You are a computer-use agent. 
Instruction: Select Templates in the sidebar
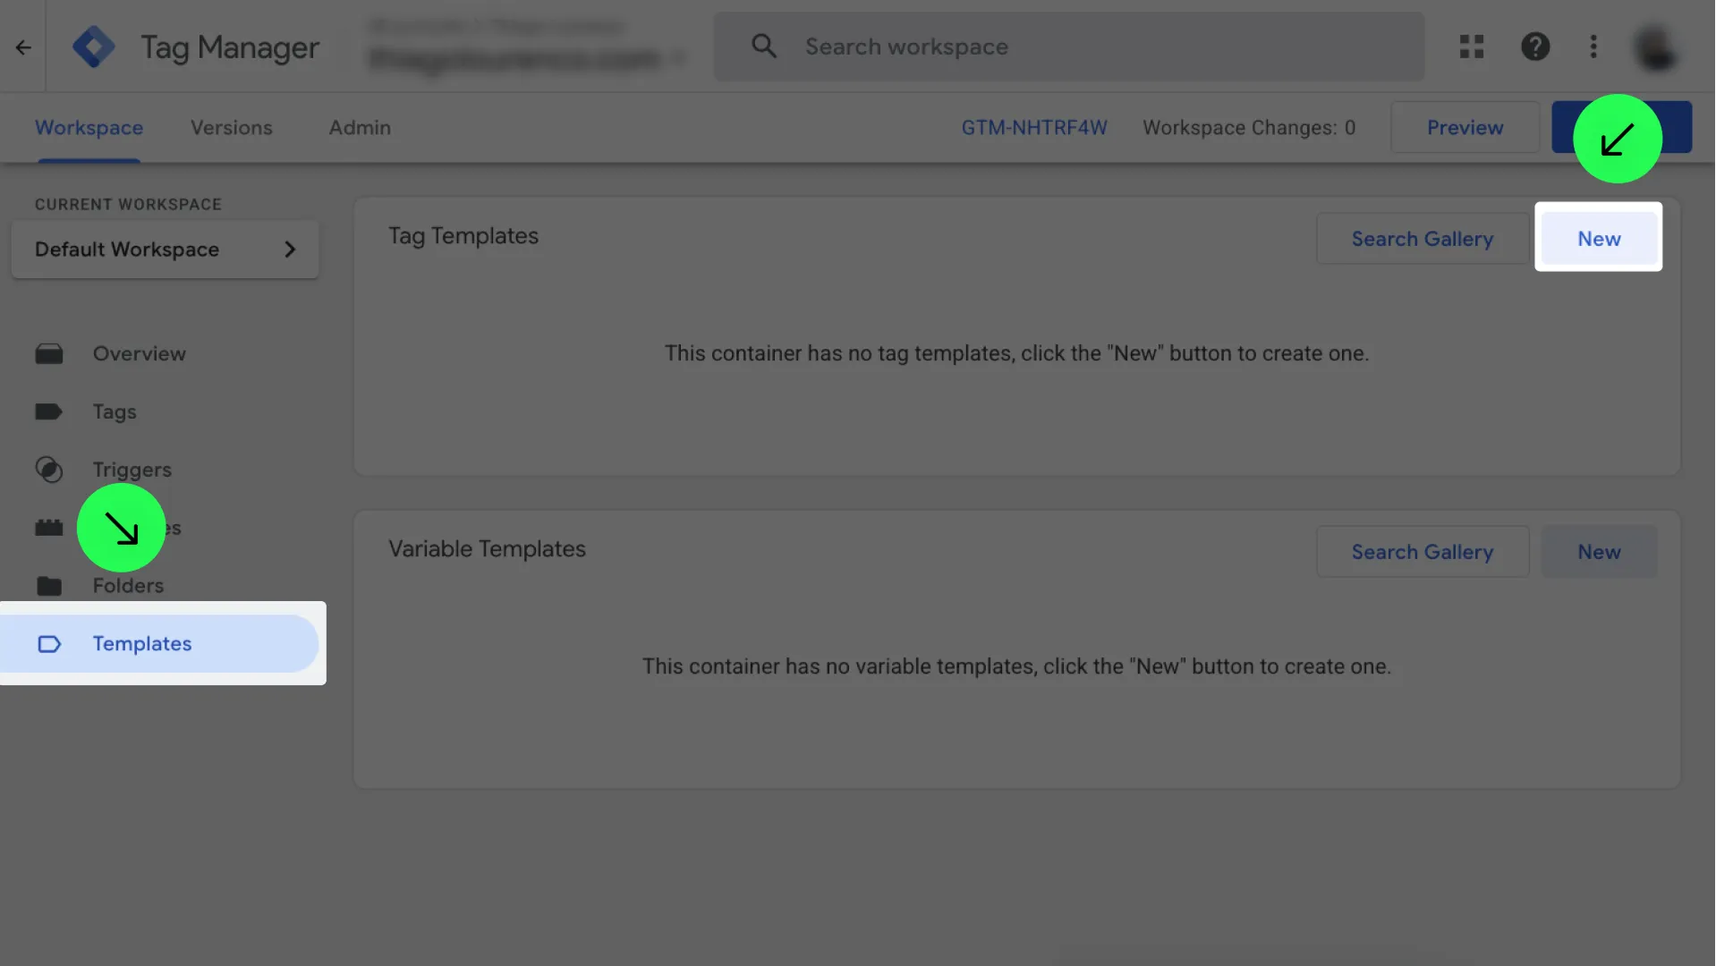[x=141, y=644]
